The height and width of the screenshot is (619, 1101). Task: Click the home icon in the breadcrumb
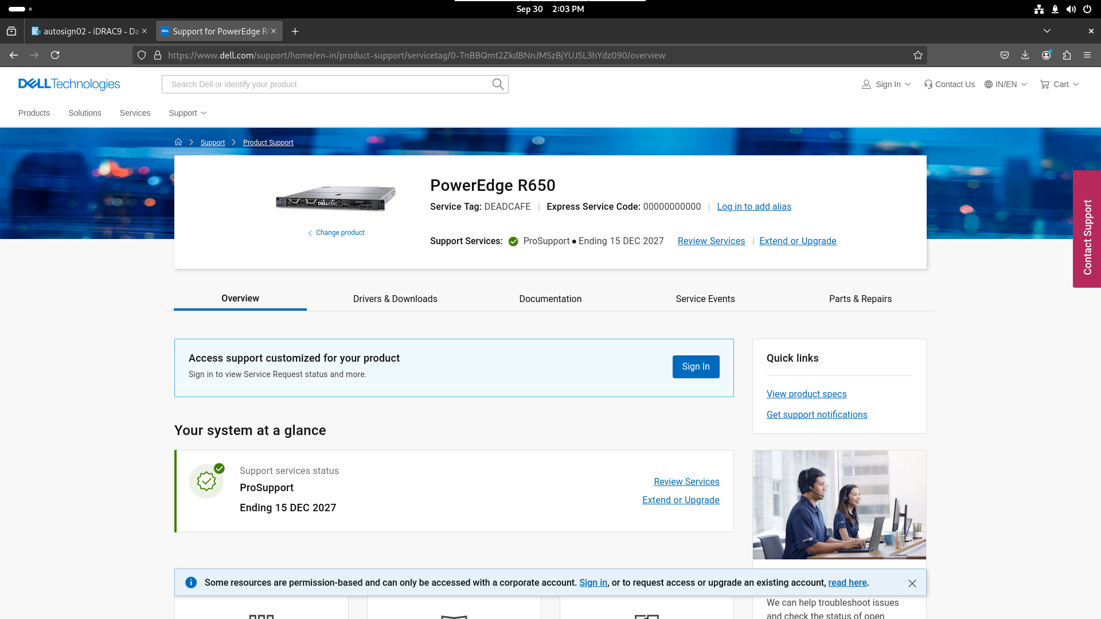pos(178,142)
